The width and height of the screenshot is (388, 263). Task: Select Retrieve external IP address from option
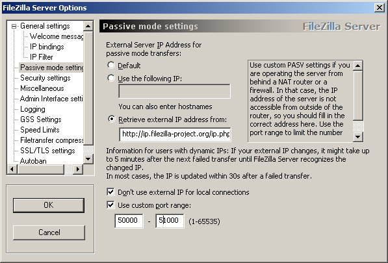pyautogui.click(x=112, y=119)
